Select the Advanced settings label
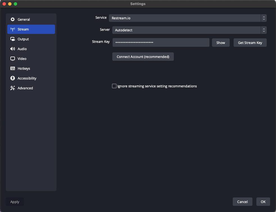The image size is (276, 212). coord(25,88)
